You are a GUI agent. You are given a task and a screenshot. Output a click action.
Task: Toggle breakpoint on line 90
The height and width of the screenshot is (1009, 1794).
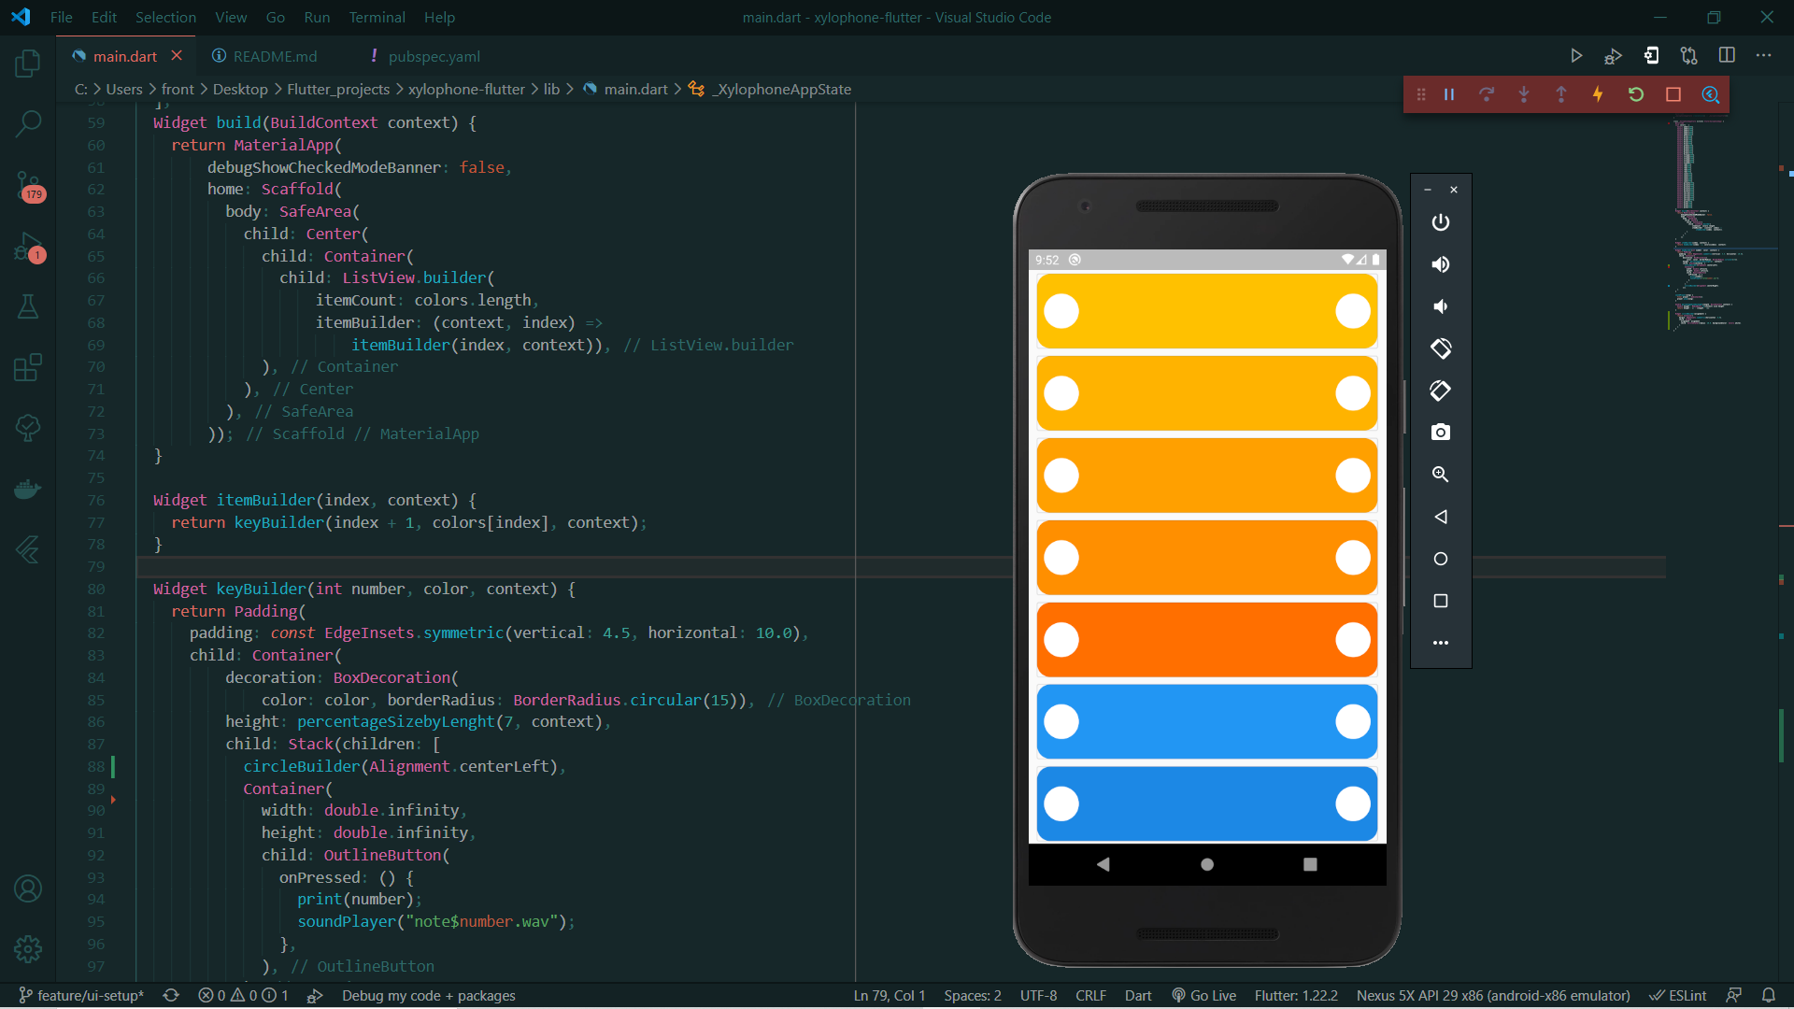[x=67, y=811]
